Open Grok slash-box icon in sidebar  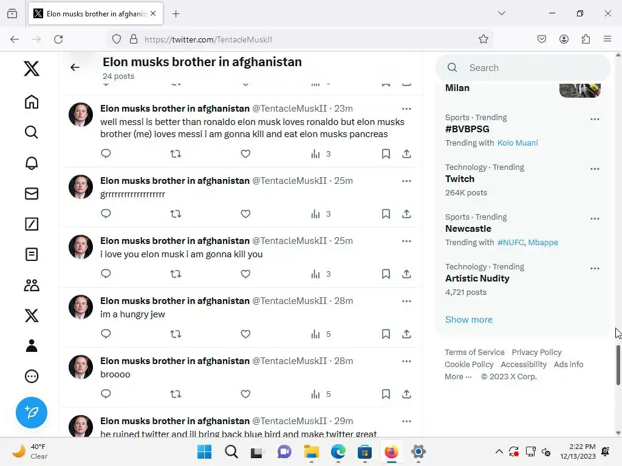32,224
